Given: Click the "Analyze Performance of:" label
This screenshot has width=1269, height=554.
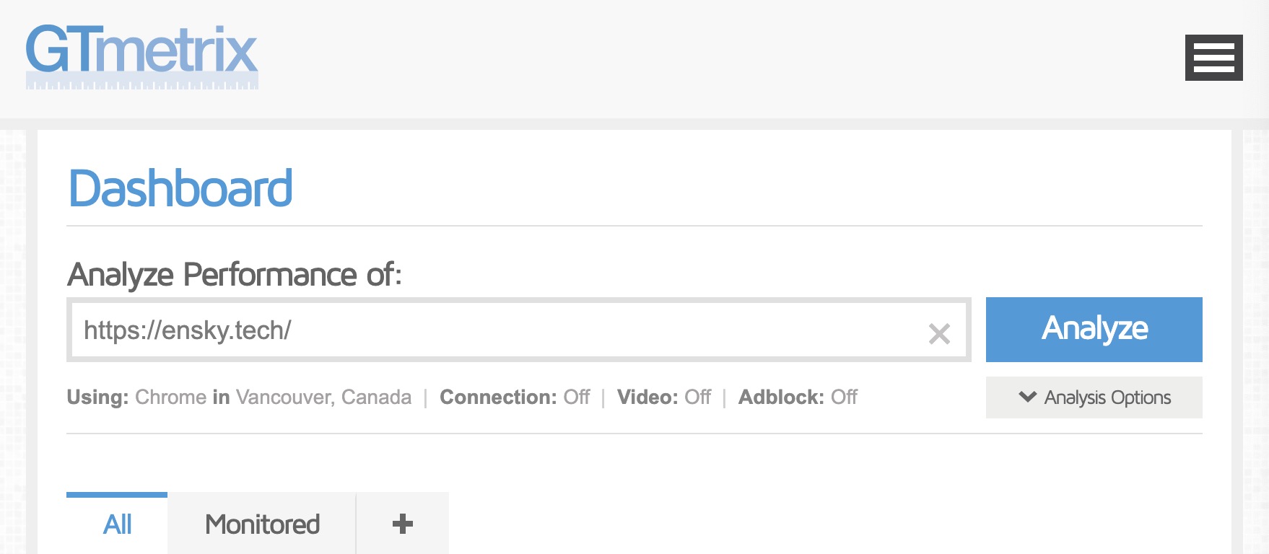Looking at the screenshot, I should 235,275.
